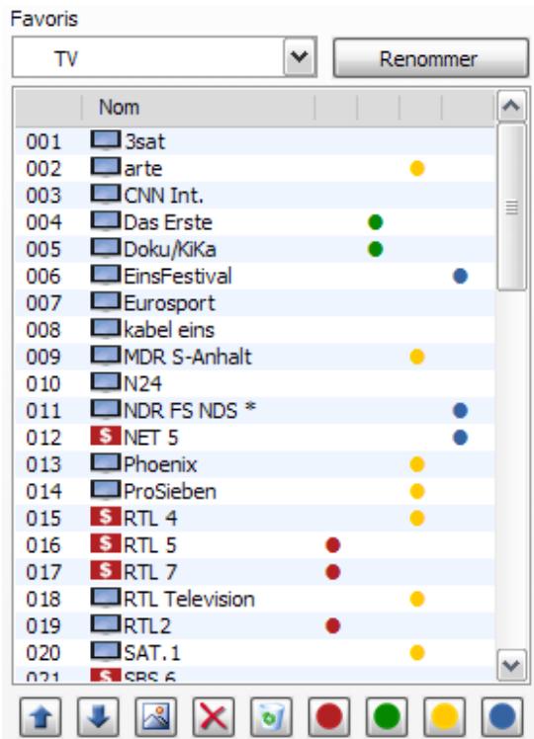Select the channel name Phoenix
This screenshot has width=534, height=739.
coord(160,464)
